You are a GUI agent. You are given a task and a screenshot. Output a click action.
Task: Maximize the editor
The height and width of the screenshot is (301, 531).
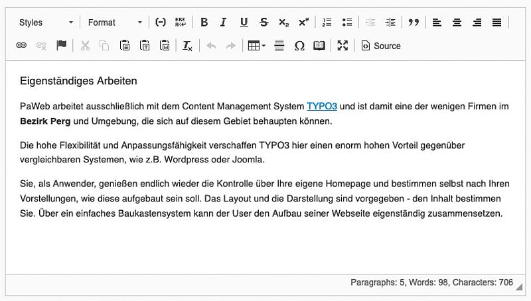click(x=342, y=45)
